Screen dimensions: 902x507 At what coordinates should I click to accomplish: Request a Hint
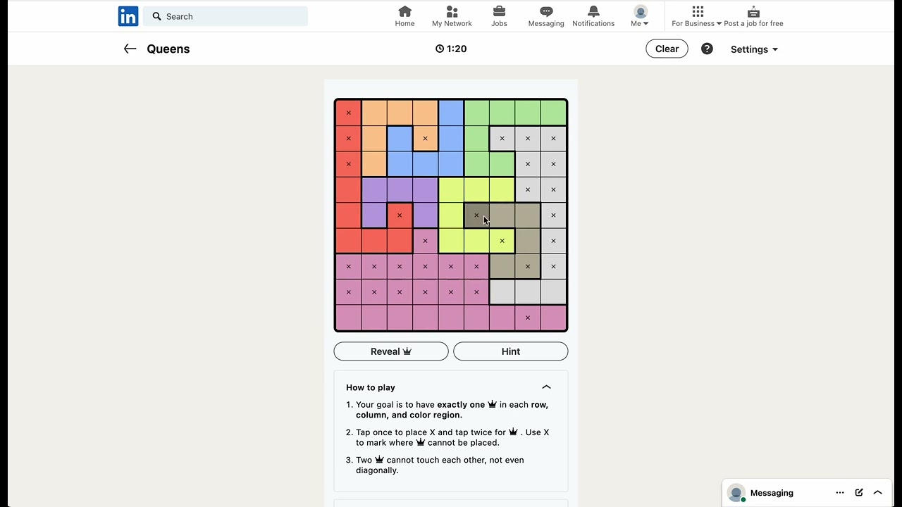point(511,351)
